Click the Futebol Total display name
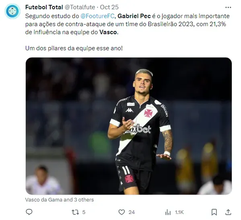This screenshot has height=220, width=241. (44, 7)
